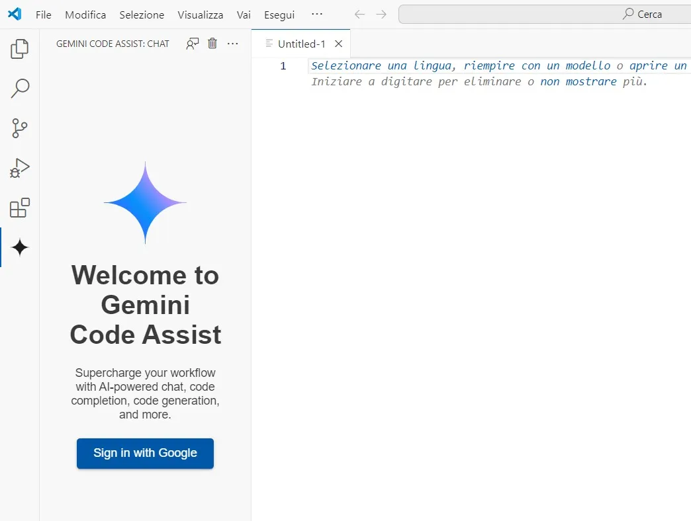Click the placeholder text on line 1
This screenshot has width=691, height=521.
click(463, 65)
